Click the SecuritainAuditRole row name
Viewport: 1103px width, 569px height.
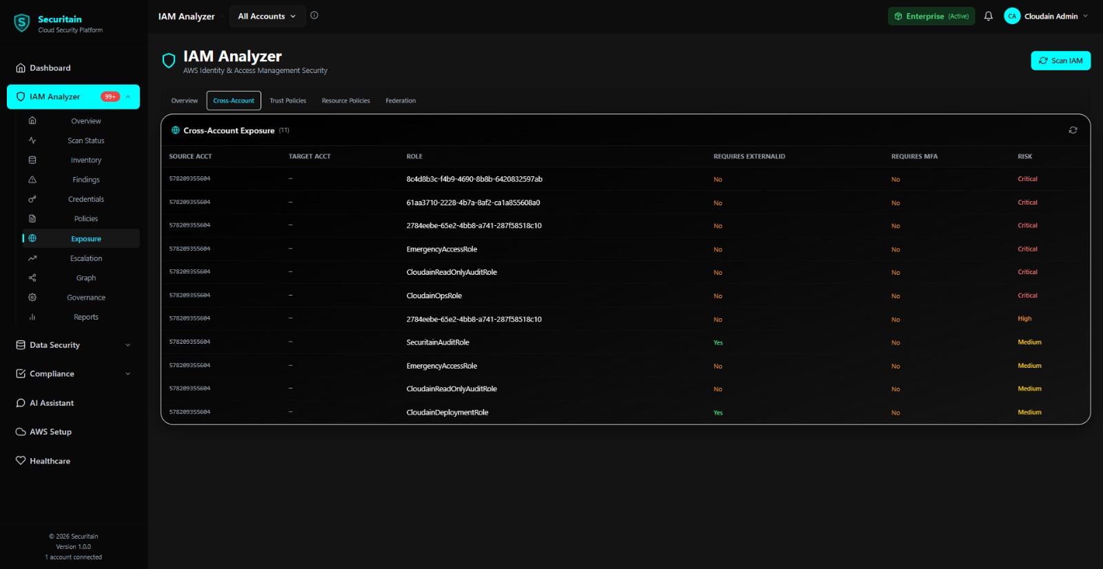(438, 342)
